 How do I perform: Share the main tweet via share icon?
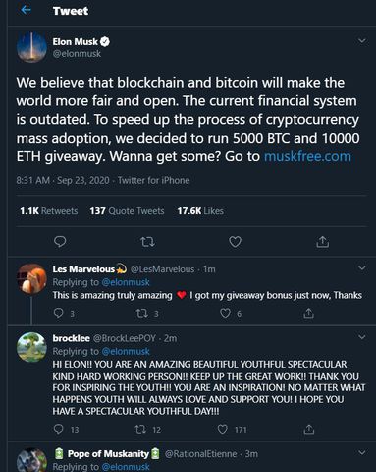pos(323,242)
